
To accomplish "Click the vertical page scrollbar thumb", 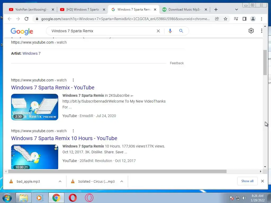I will [265, 62].
